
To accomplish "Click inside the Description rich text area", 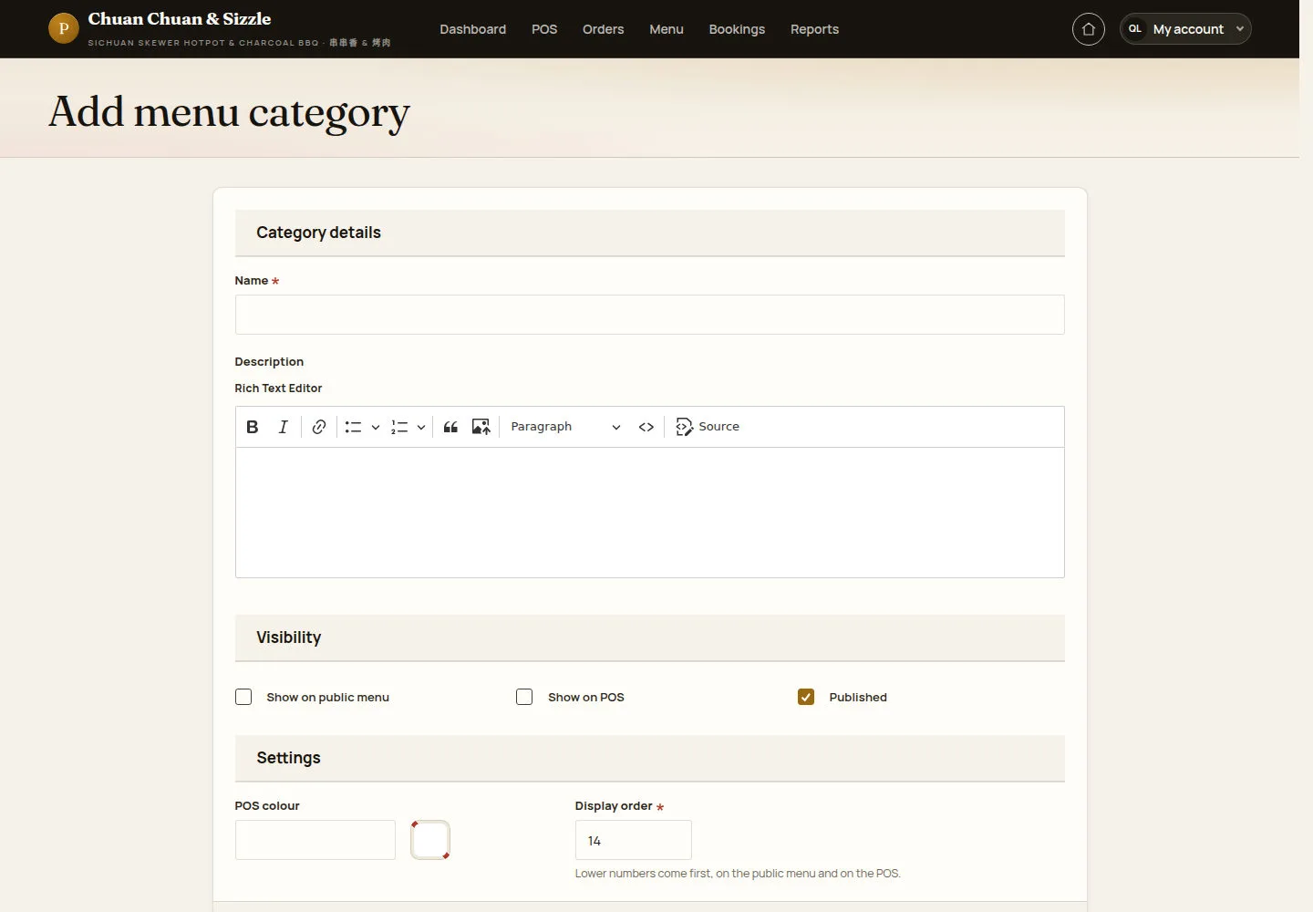I will pyautogui.click(x=649, y=513).
